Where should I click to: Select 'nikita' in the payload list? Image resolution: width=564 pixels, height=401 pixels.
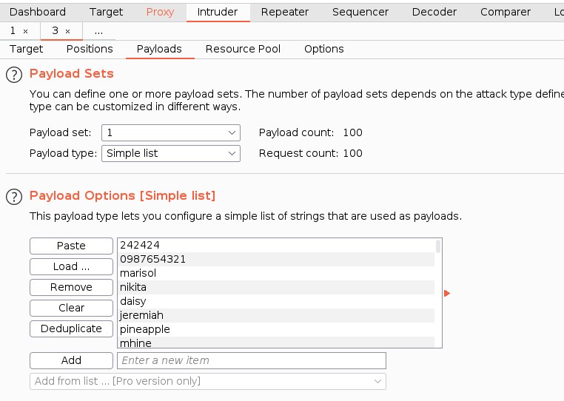coord(133,287)
